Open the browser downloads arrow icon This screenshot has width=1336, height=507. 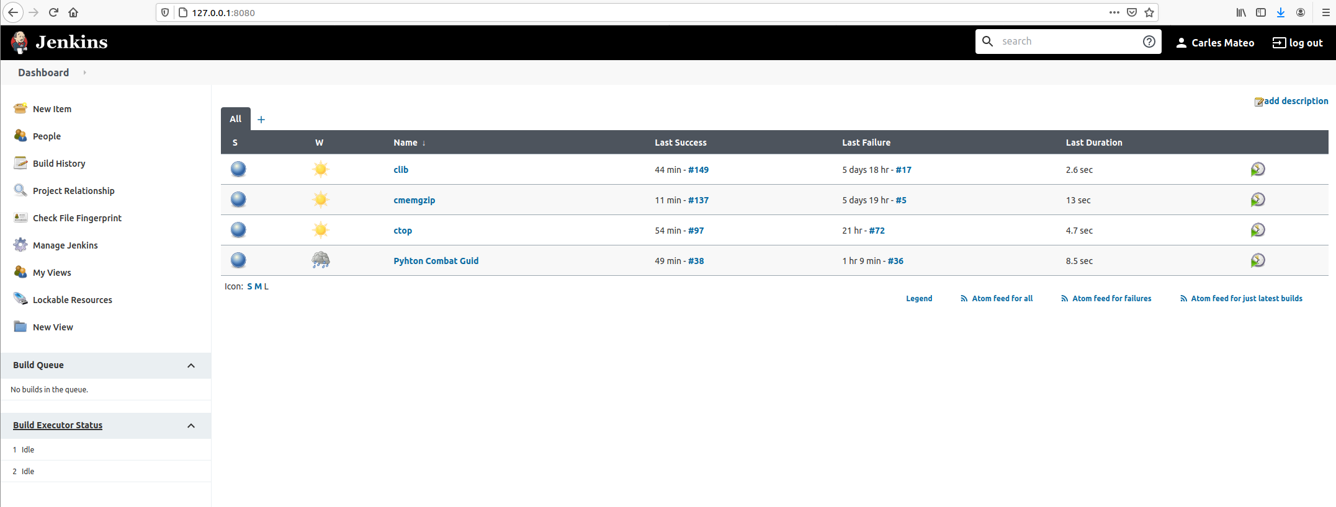point(1281,12)
